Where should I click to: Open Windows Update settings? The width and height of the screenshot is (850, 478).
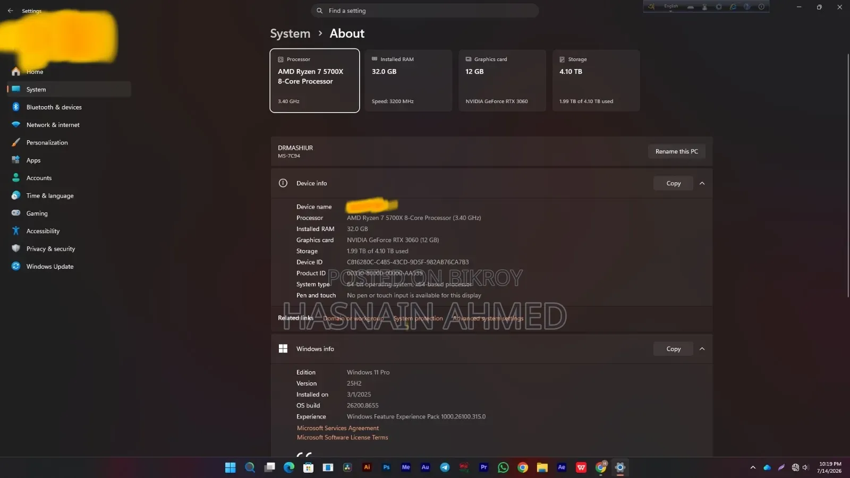point(69,266)
